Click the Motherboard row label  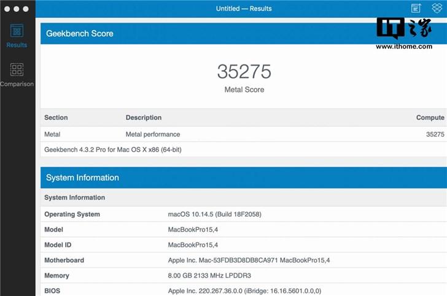[64, 260]
